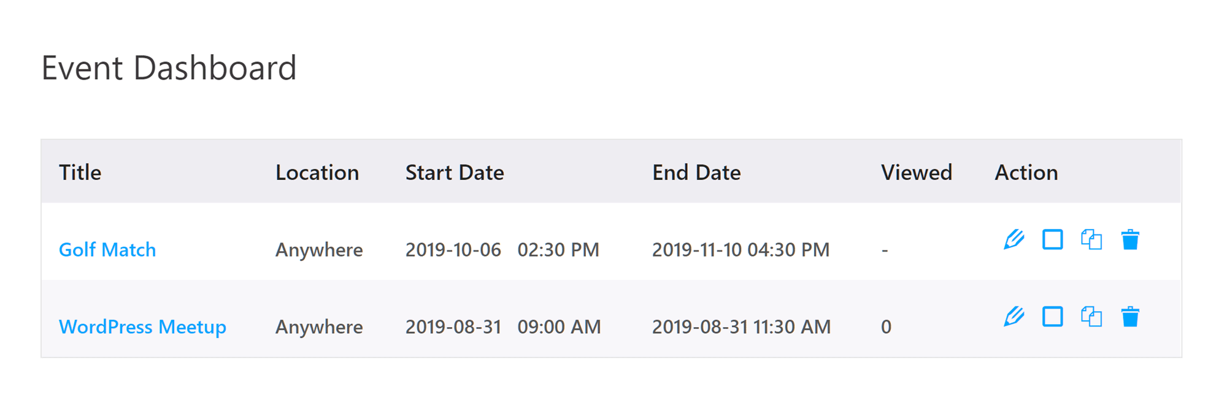
Task: Open the Golf Match event link
Action: pos(107,250)
